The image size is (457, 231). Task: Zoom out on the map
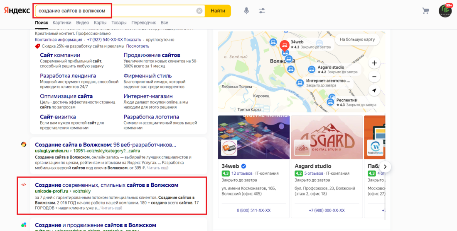click(374, 77)
